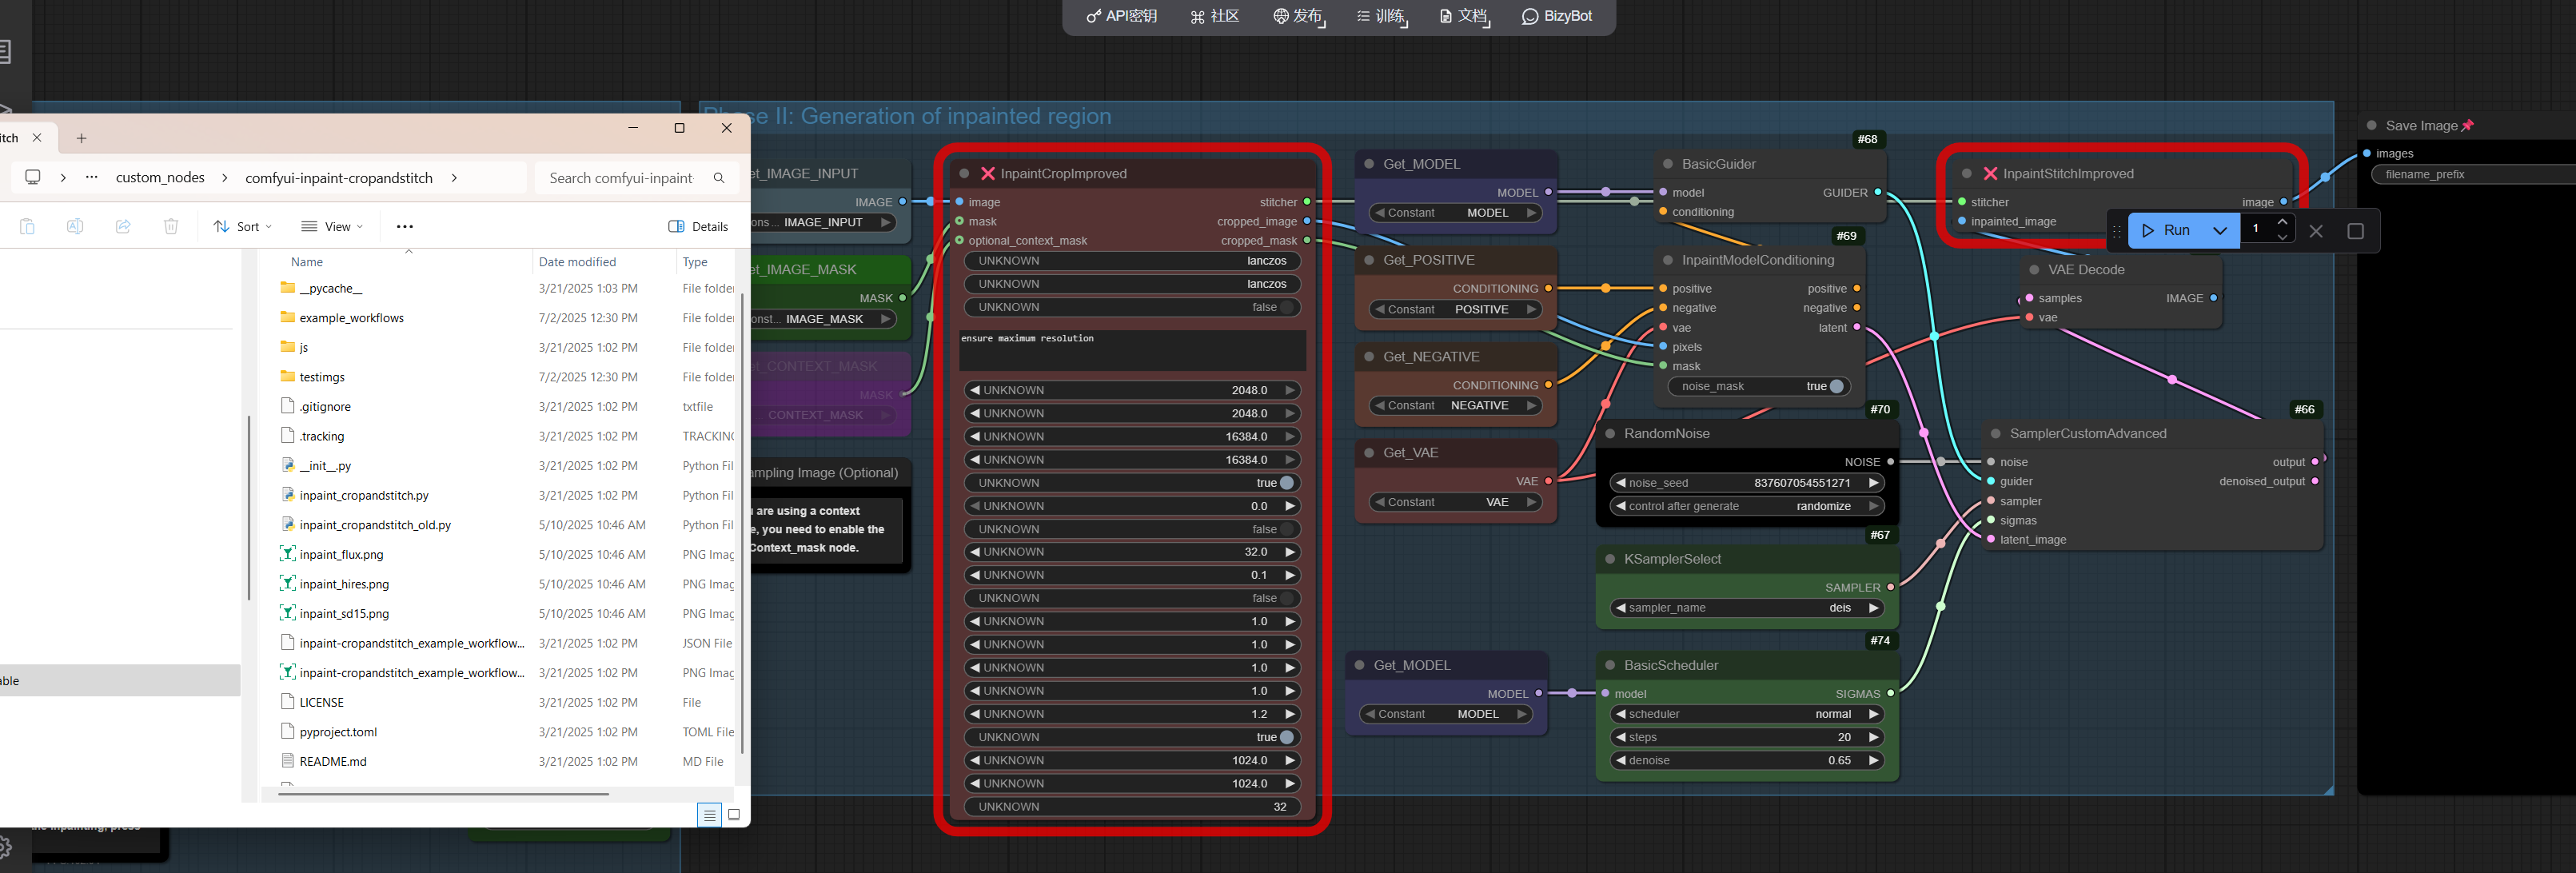Click the Share icon in Explorer toolbar

coord(123,227)
